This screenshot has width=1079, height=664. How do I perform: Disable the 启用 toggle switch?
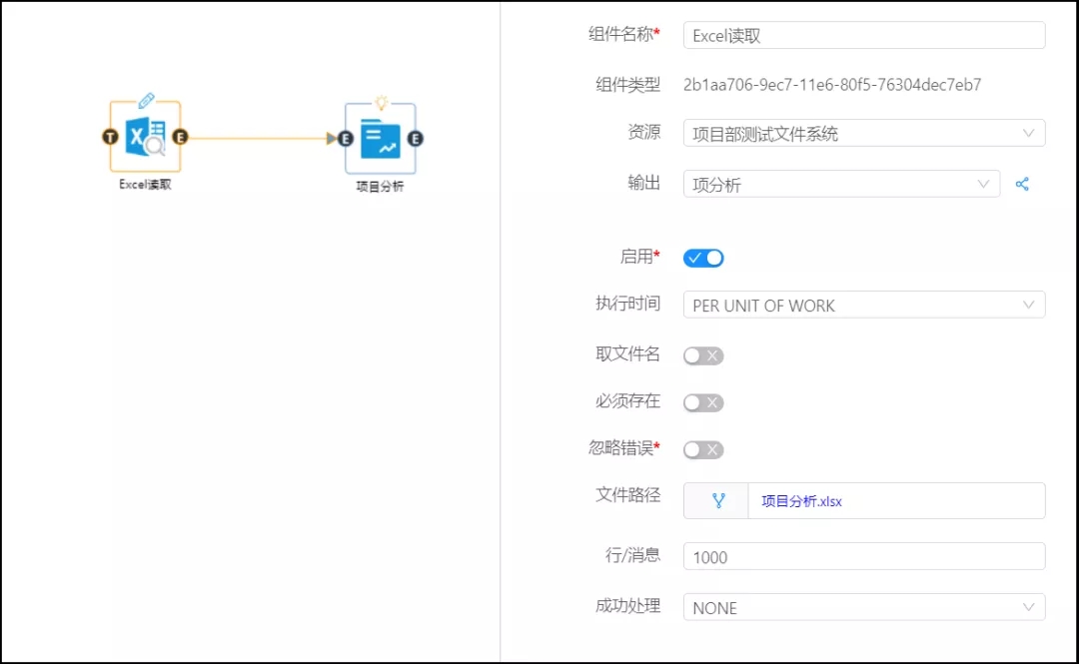tap(703, 258)
